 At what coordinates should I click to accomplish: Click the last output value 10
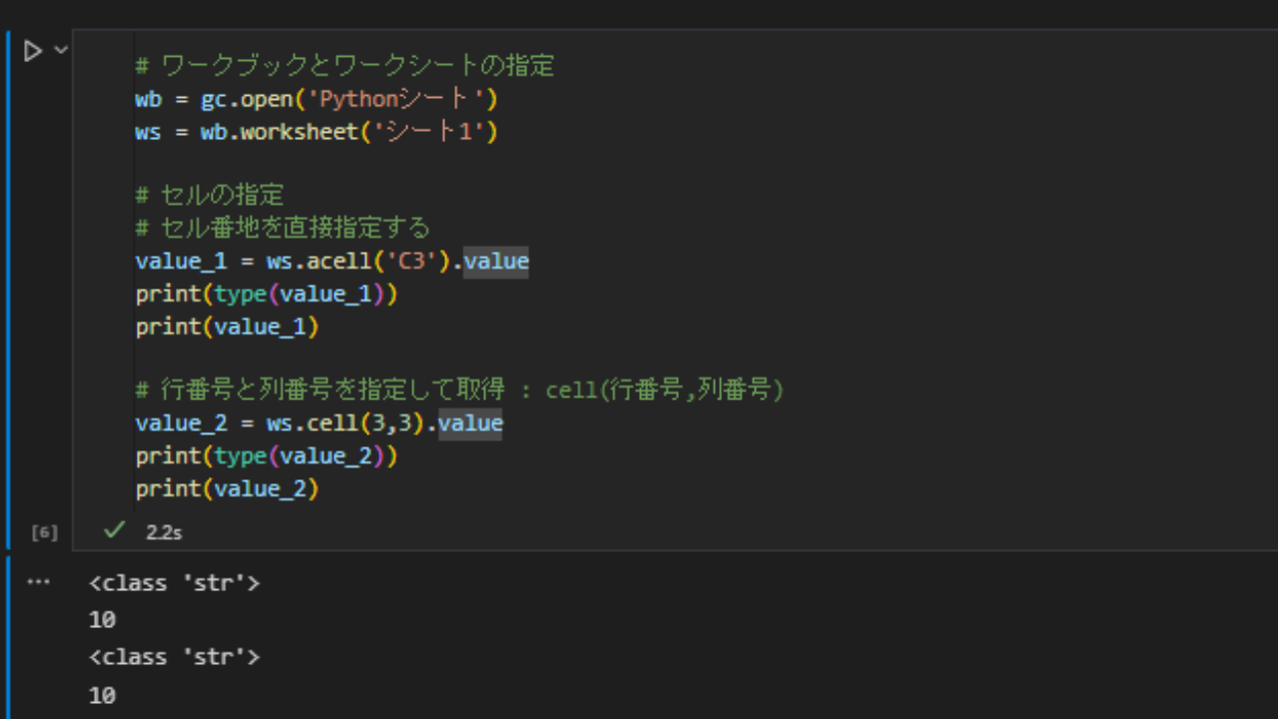coord(101,694)
